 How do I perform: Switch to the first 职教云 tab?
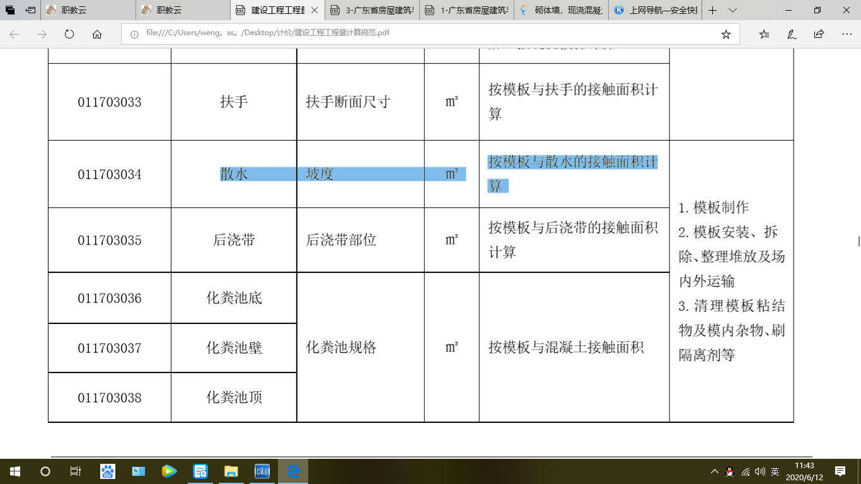[88, 10]
